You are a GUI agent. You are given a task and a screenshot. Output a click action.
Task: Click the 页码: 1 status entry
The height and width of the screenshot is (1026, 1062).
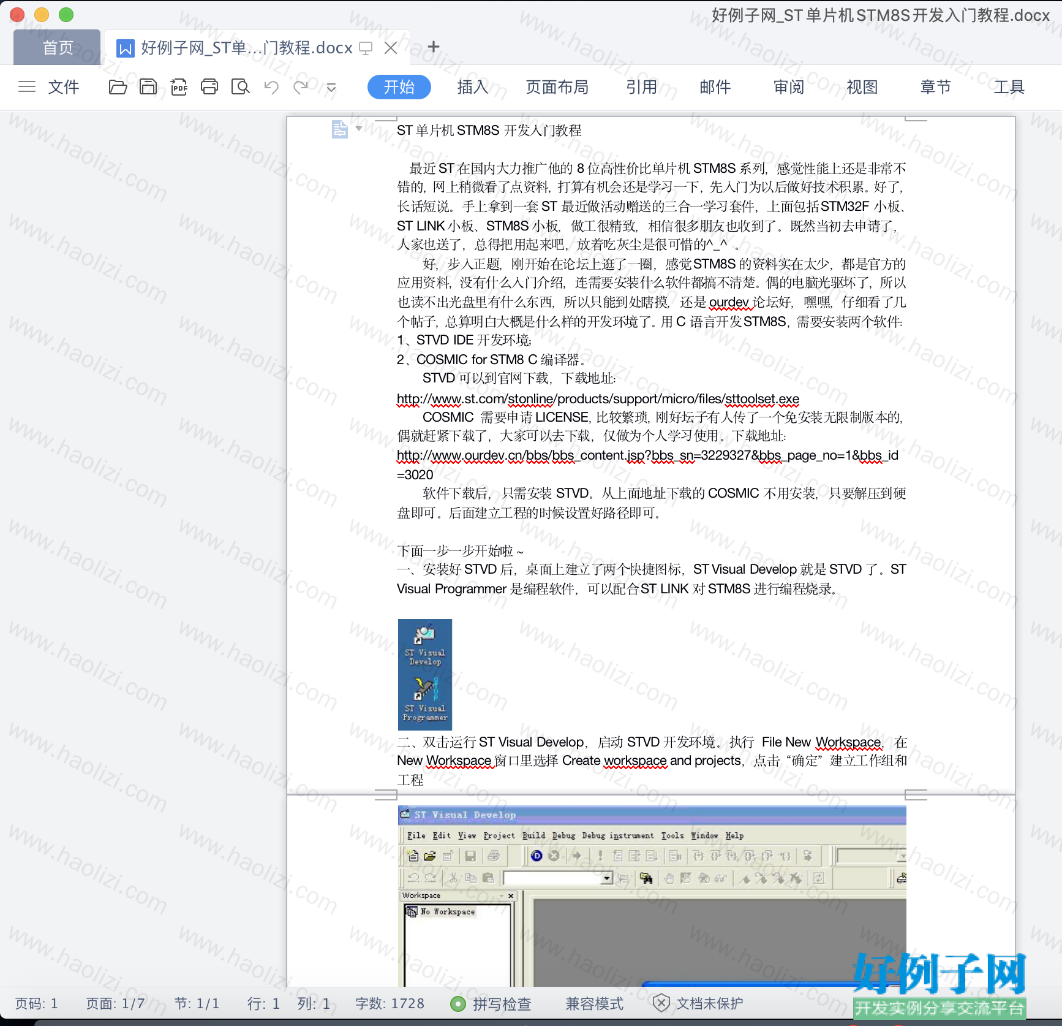(37, 1003)
